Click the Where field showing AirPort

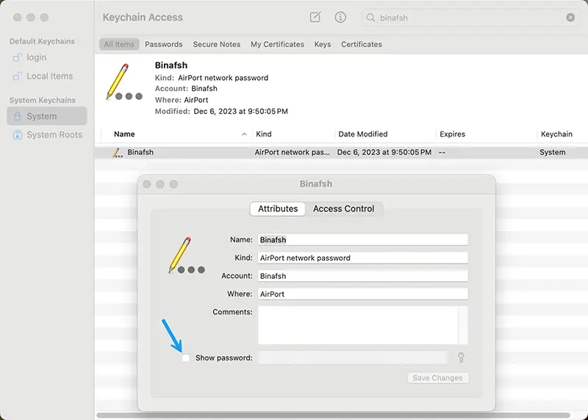362,294
